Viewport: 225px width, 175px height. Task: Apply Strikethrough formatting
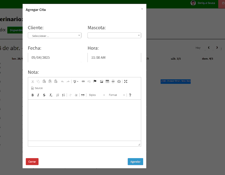click(x=44, y=95)
